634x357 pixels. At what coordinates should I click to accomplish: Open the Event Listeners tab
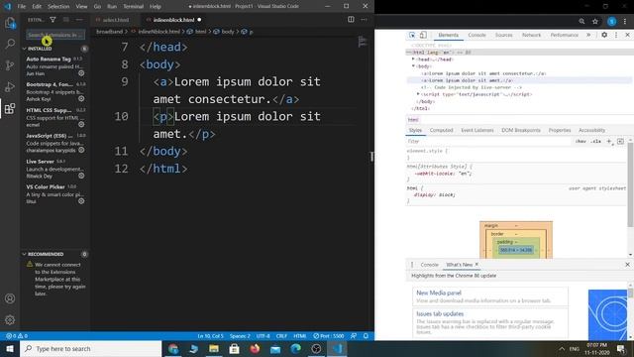pos(477,130)
